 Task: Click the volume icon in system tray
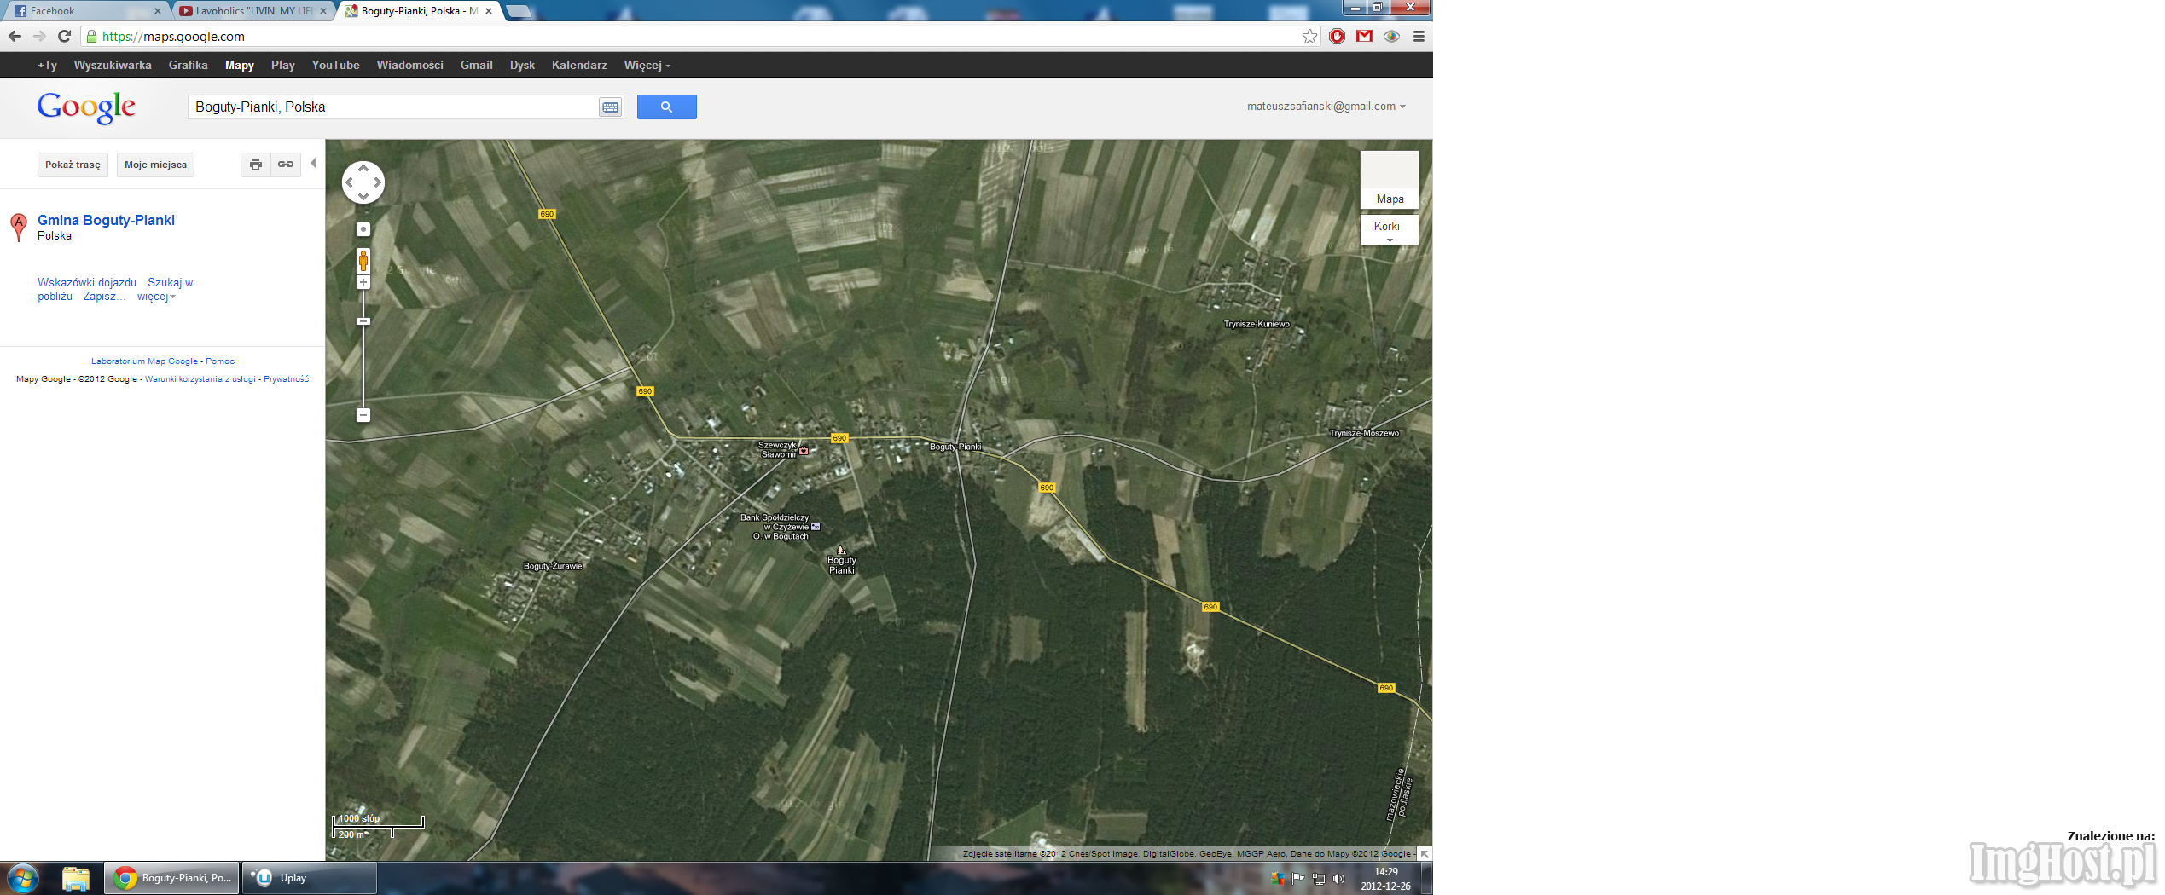coord(1338,879)
